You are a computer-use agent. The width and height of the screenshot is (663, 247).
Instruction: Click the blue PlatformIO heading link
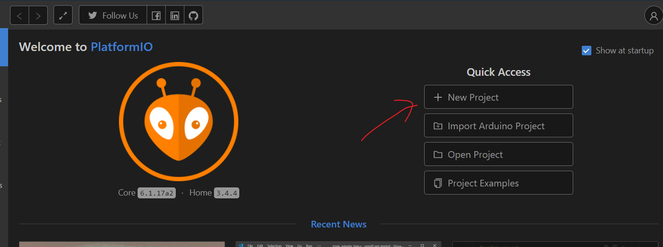click(122, 47)
